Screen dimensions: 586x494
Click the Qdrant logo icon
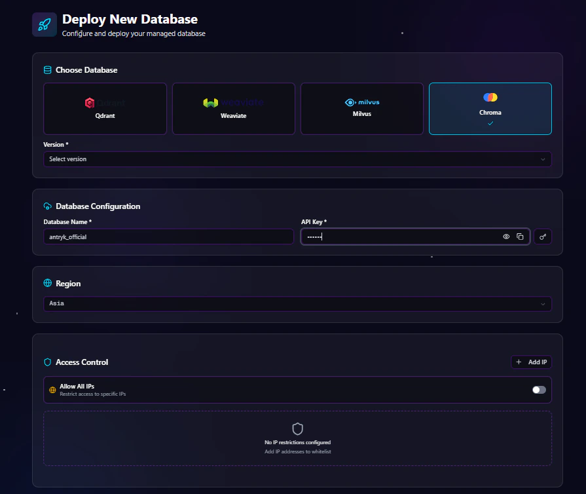pyautogui.click(x=90, y=103)
